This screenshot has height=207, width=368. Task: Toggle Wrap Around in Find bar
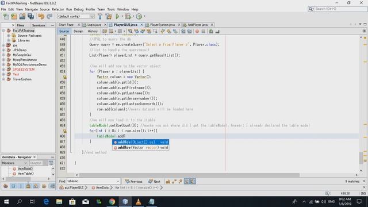(193, 182)
